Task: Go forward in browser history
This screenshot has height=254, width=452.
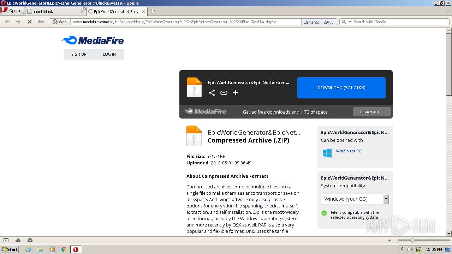Action: pos(18,22)
